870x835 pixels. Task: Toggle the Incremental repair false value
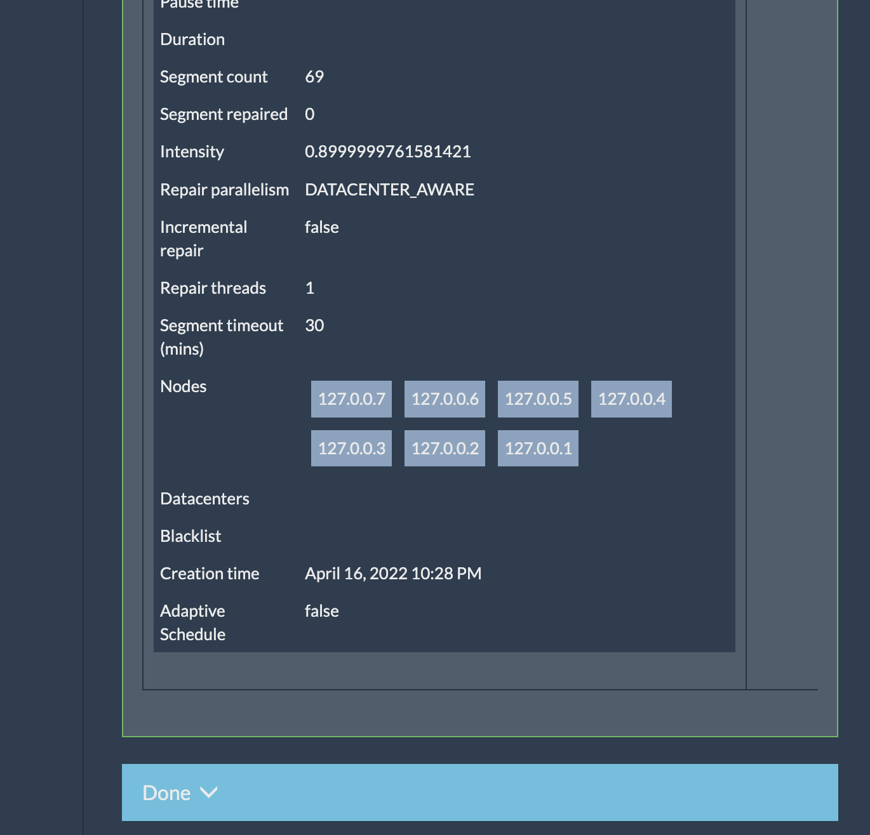[322, 227]
